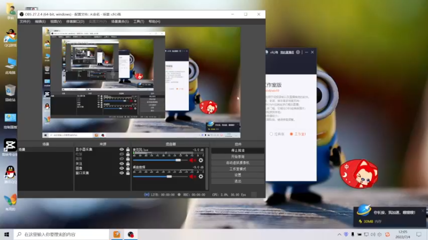Screen dimensions: 428x240
Task: Open 我的直播间 link in side window
Action: click(x=287, y=52)
